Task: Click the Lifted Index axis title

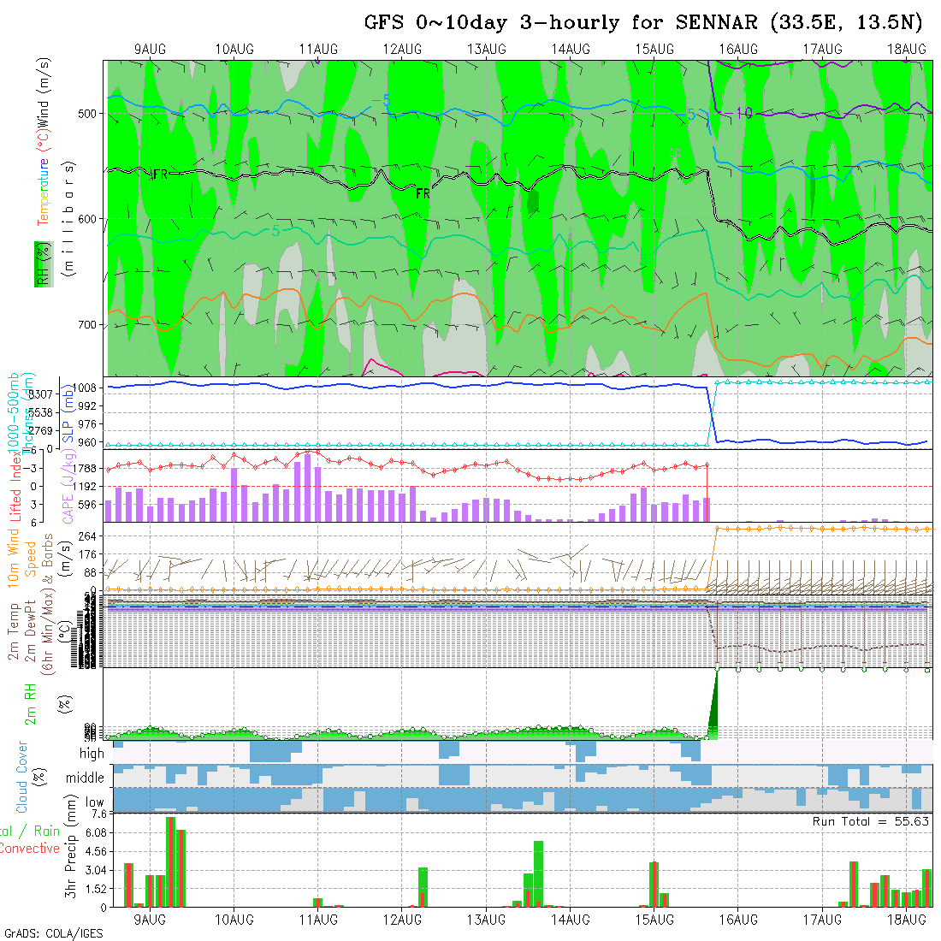Action: tap(16, 486)
